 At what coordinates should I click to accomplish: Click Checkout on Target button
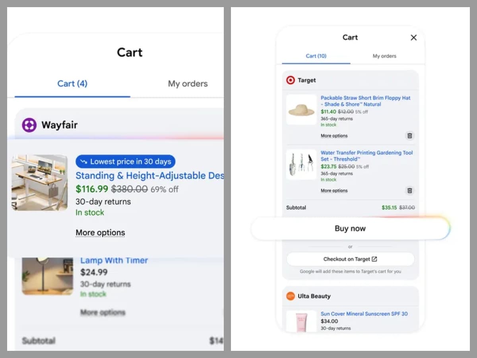tap(350, 259)
